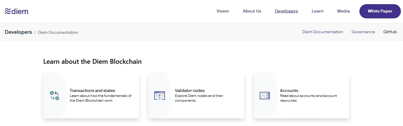The image size is (403, 126).
Task: Click the Validator nodes window icon
Action: [160, 95]
